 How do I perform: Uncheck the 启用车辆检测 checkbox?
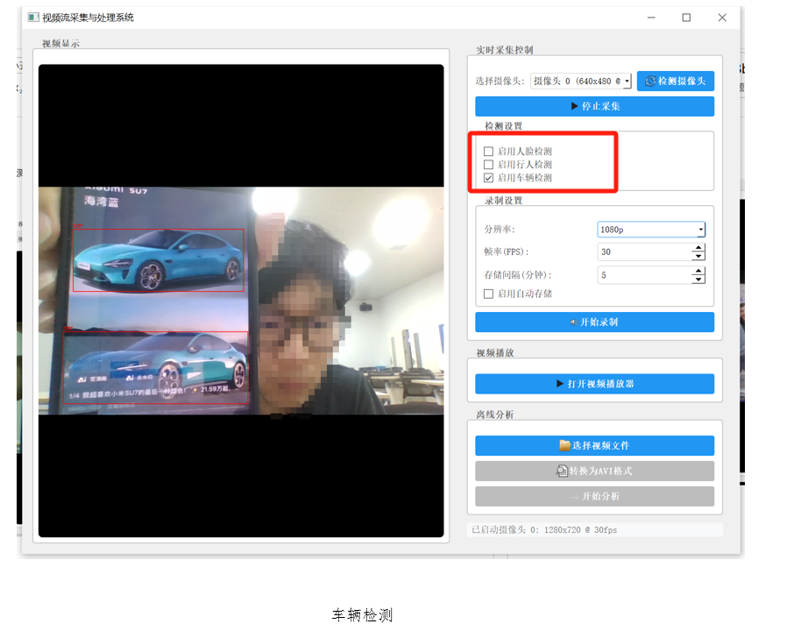point(488,178)
